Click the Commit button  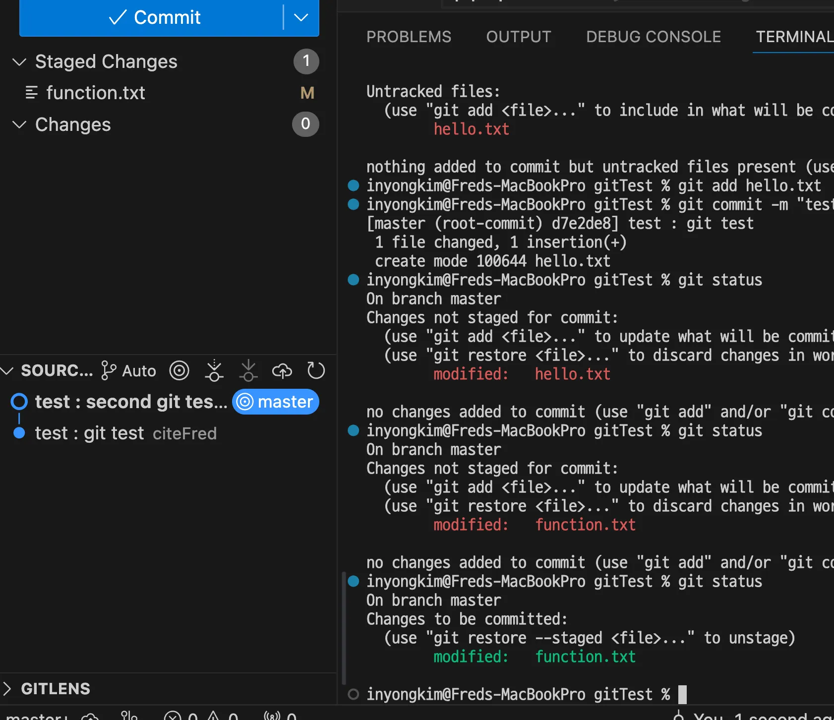pyautogui.click(x=151, y=17)
